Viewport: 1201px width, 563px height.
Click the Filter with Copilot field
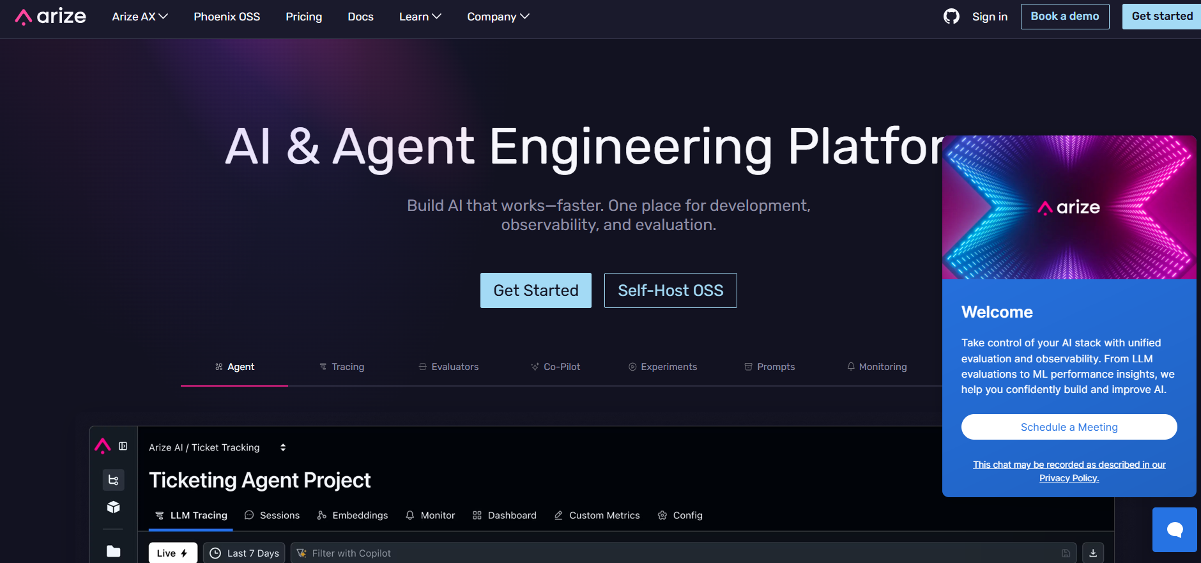[x=684, y=553]
